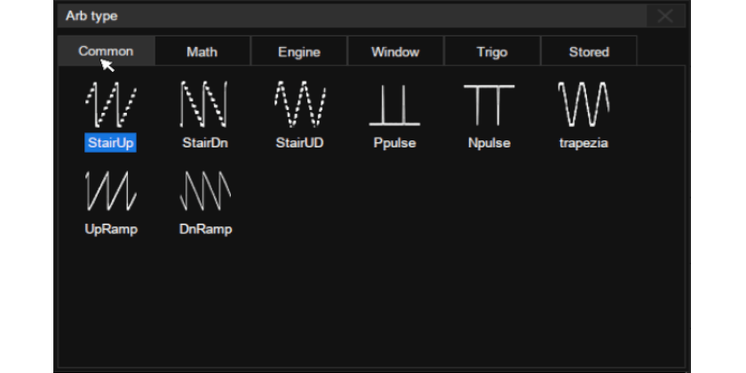Select the StairUp waveform icon
This screenshot has width=746, height=373.
point(111,105)
